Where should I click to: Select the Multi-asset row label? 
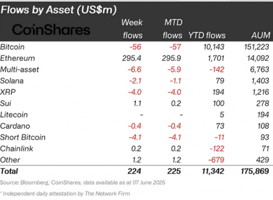19,70
